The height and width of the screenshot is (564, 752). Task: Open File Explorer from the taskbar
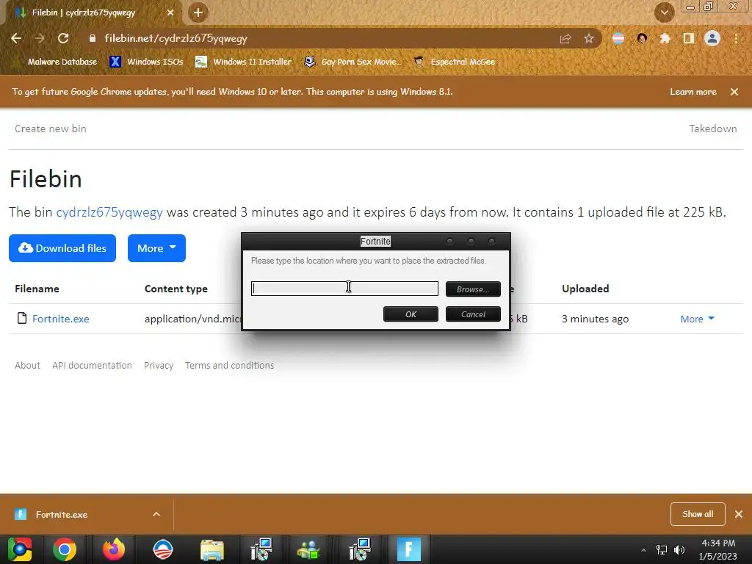click(x=212, y=550)
